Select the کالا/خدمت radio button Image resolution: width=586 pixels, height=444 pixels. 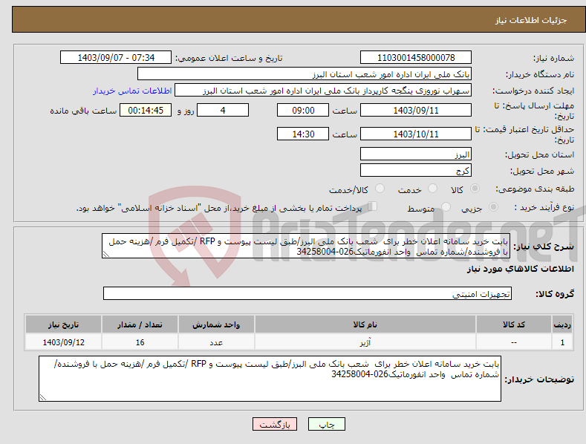380,189
